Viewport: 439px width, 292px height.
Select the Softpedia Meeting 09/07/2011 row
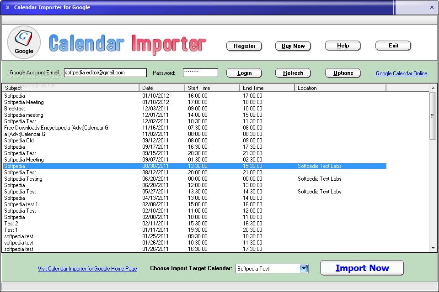(195, 160)
